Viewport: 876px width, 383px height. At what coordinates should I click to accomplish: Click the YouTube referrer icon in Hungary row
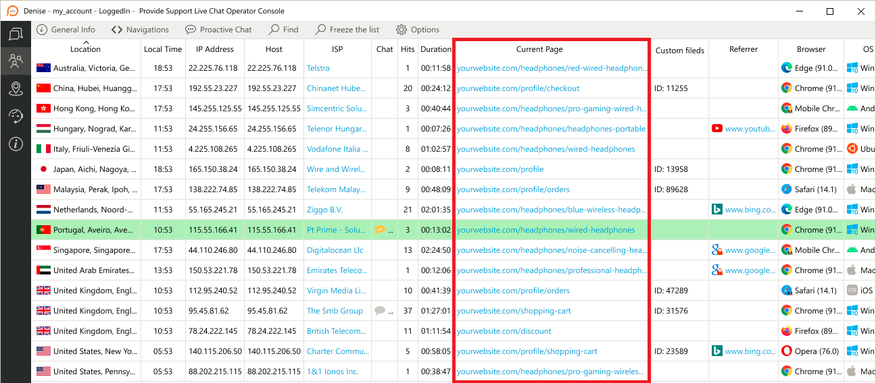[717, 129]
